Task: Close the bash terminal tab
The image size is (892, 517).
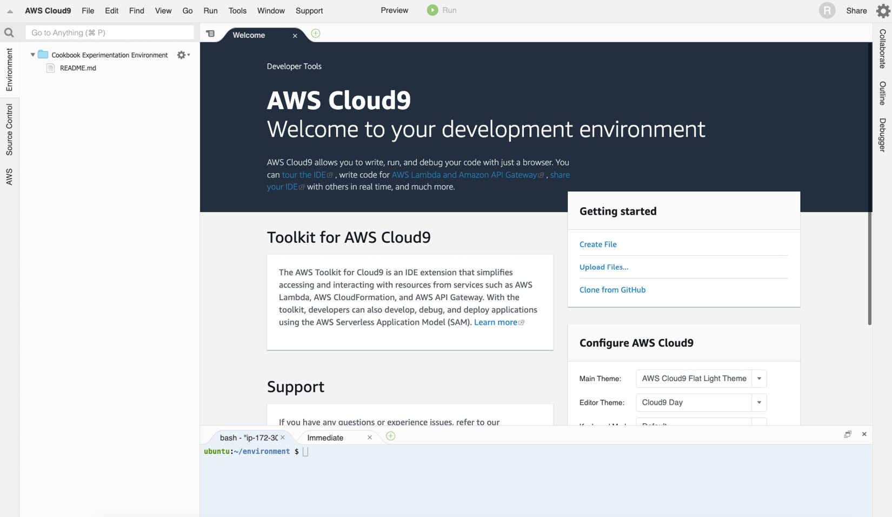Action: pyautogui.click(x=283, y=437)
